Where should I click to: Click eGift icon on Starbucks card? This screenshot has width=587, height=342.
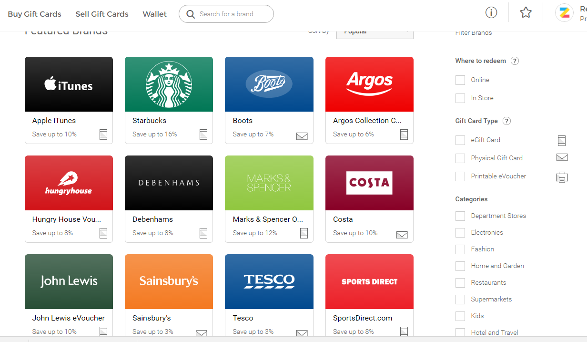(x=203, y=135)
